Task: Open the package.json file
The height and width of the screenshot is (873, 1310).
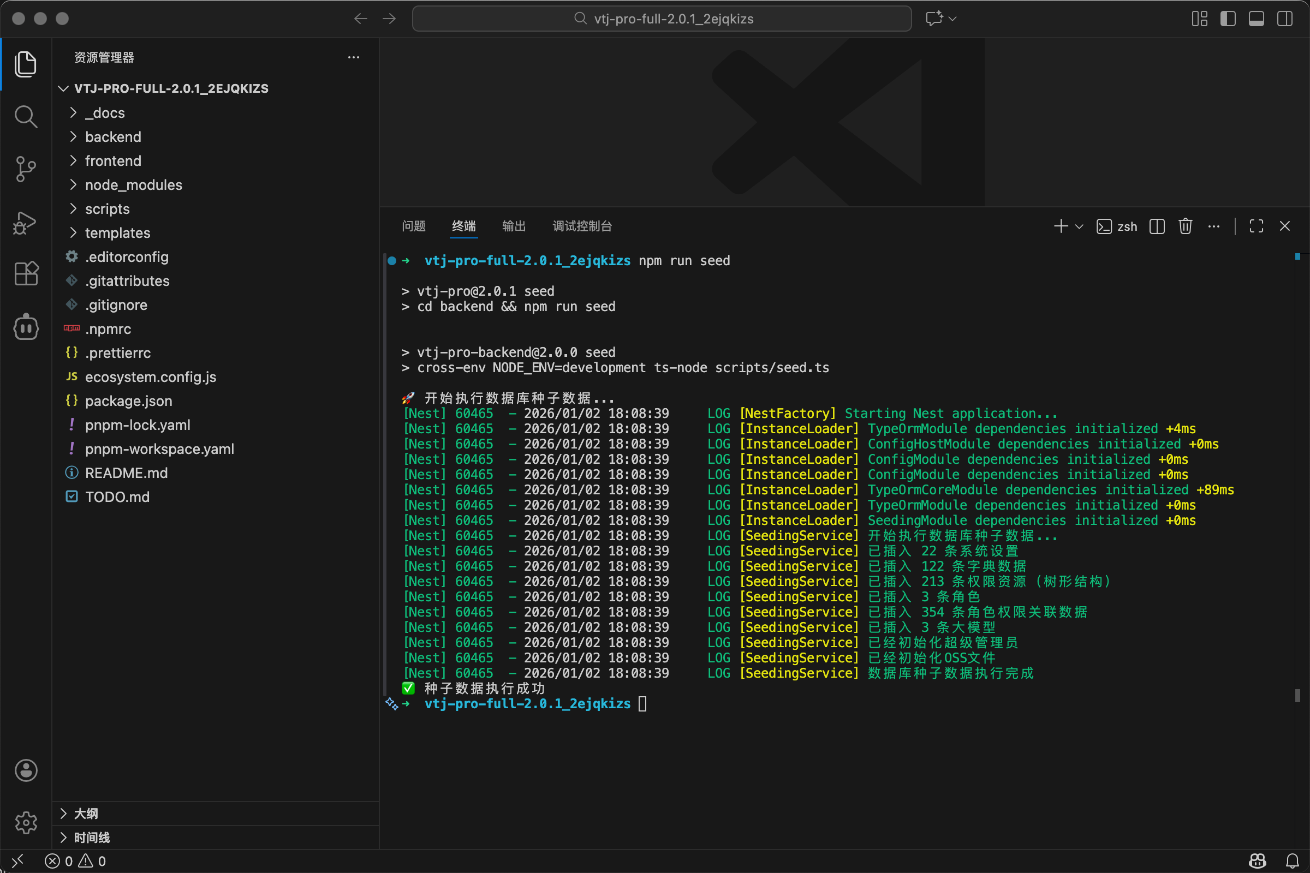Action: click(x=128, y=401)
